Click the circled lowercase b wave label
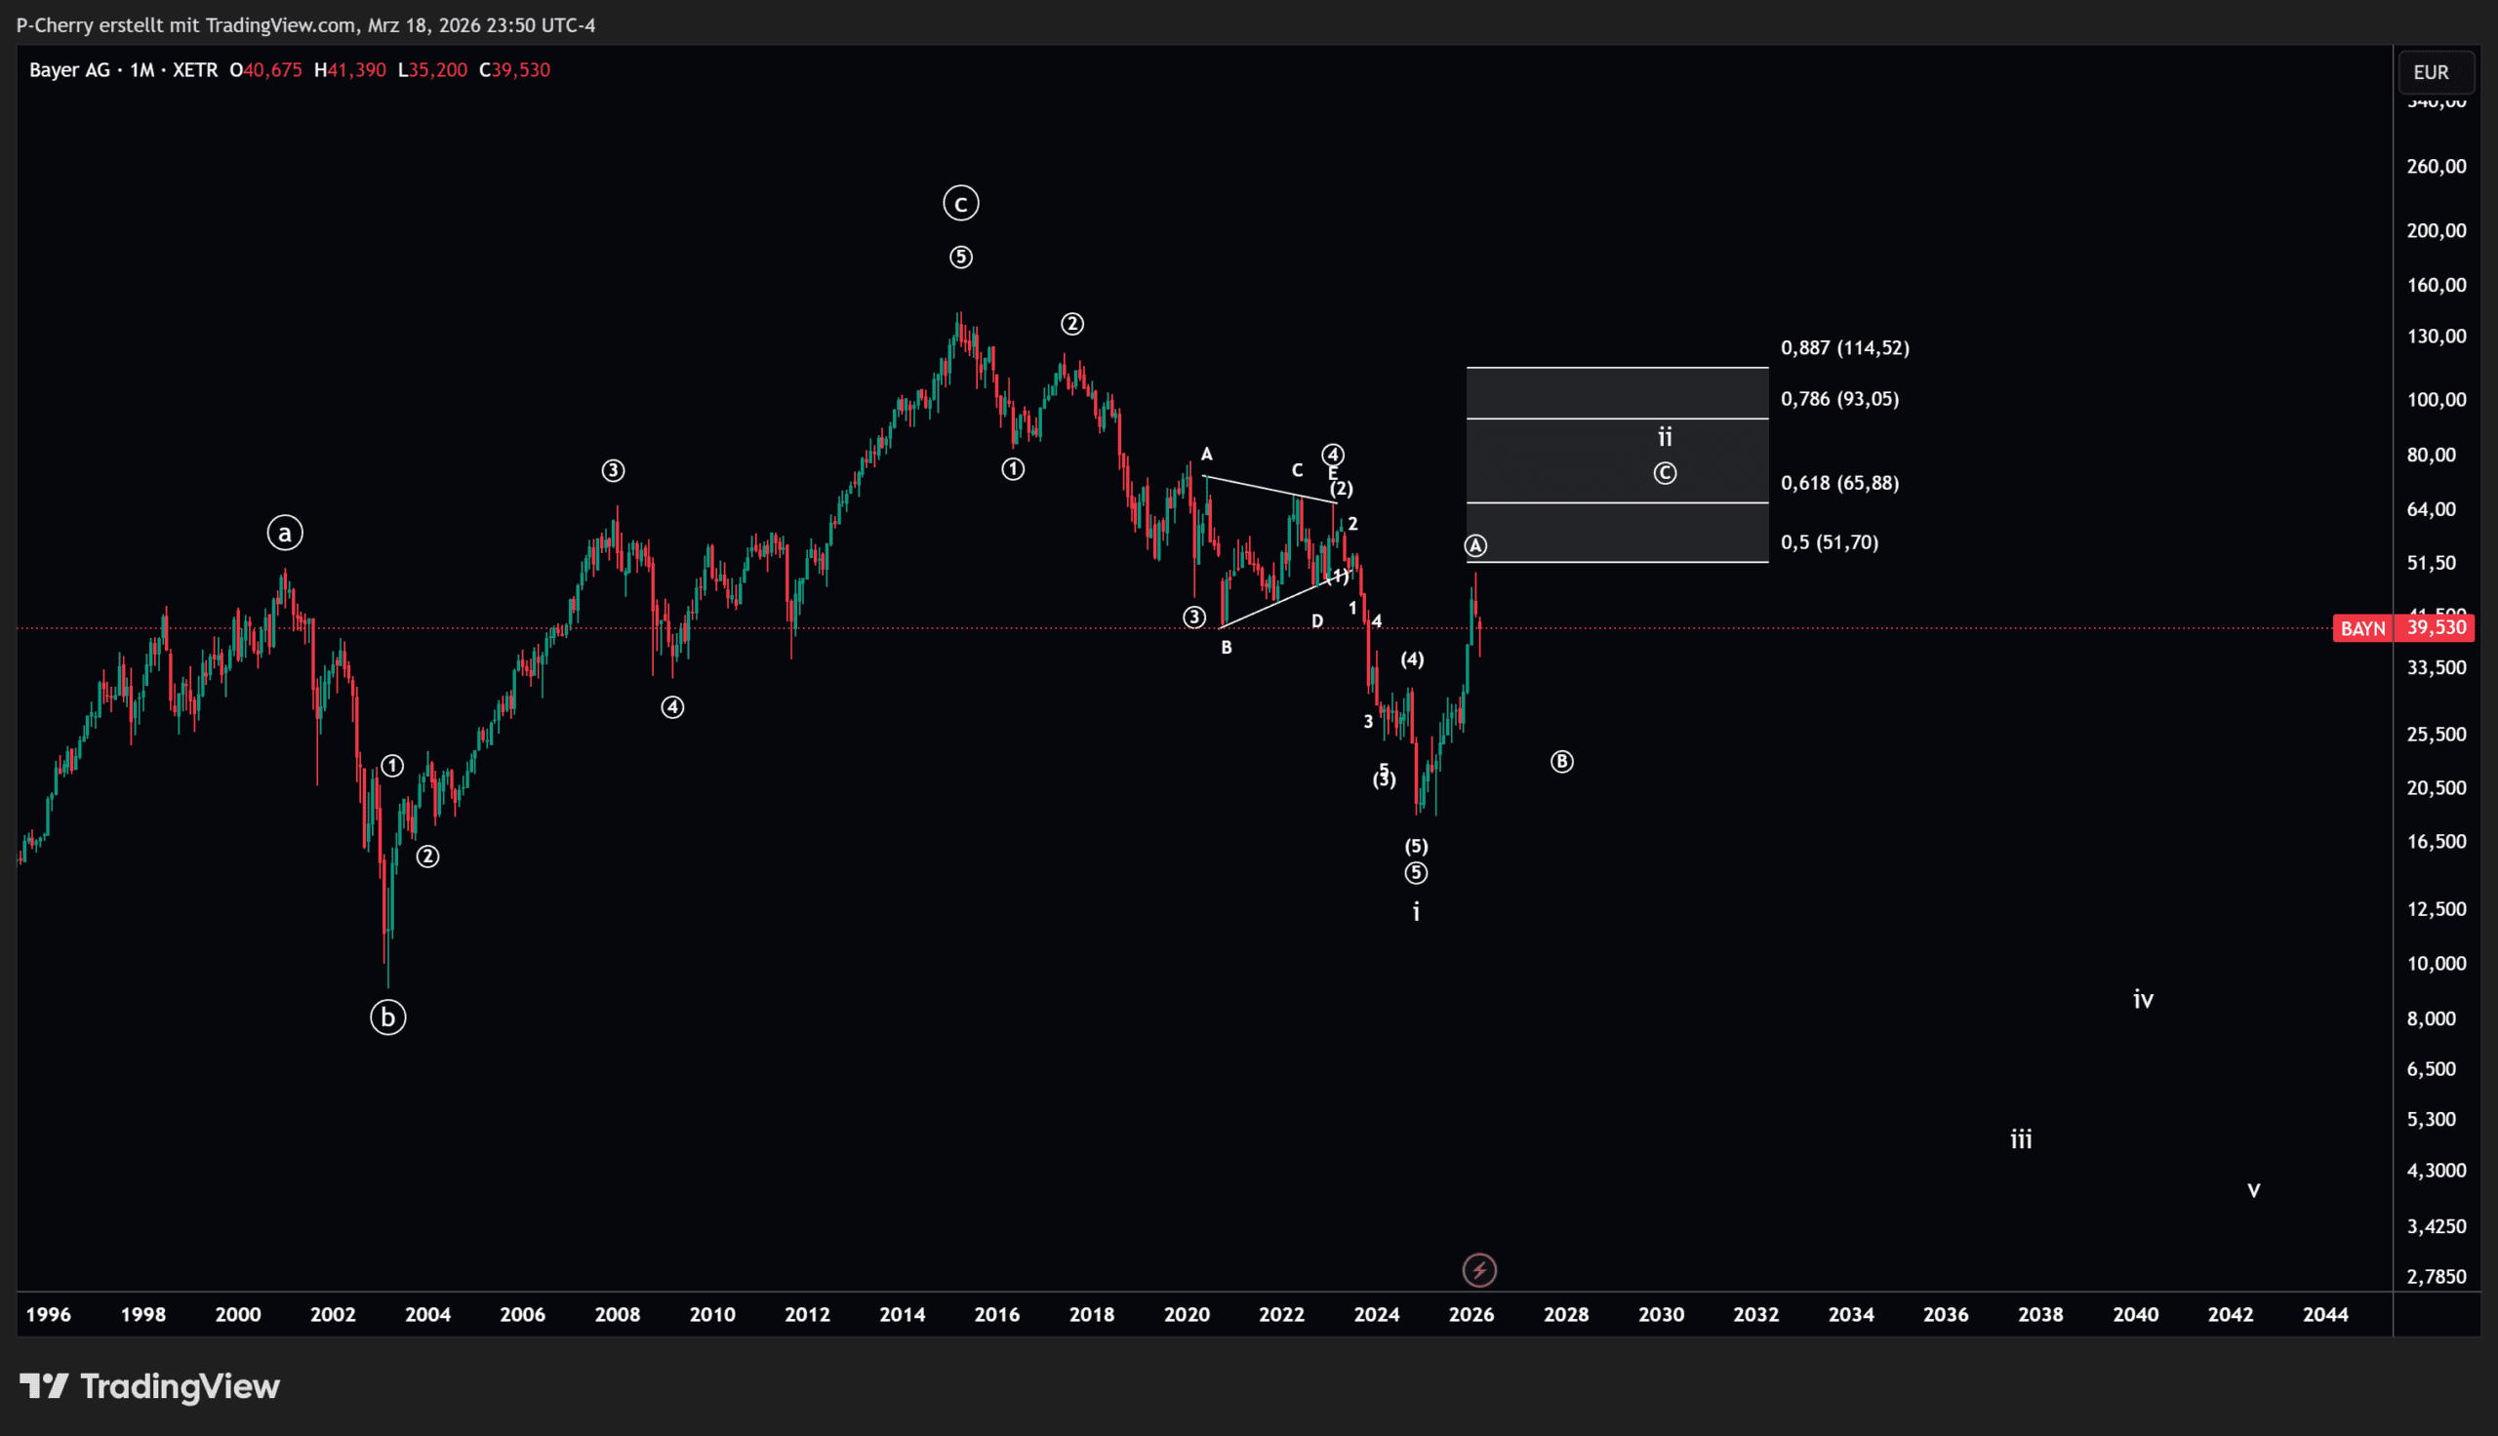 pos(387,1017)
